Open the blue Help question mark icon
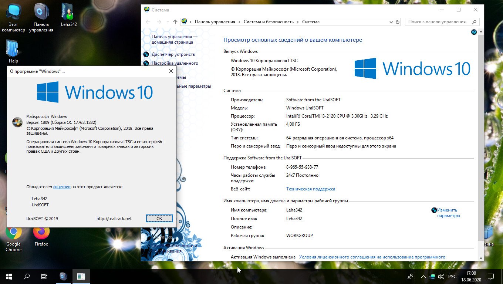This screenshot has height=284, width=503. [474, 32]
